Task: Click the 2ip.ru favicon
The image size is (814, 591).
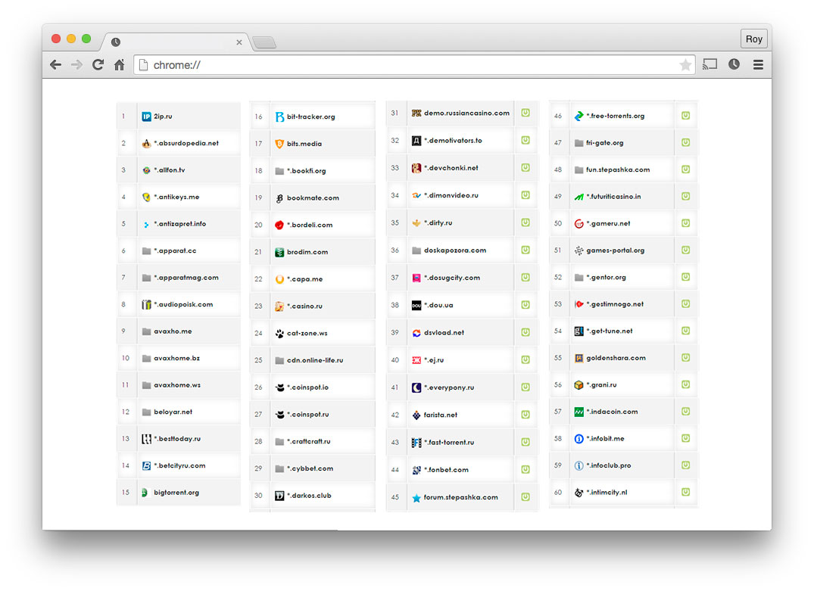Action: click(x=146, y=117)
